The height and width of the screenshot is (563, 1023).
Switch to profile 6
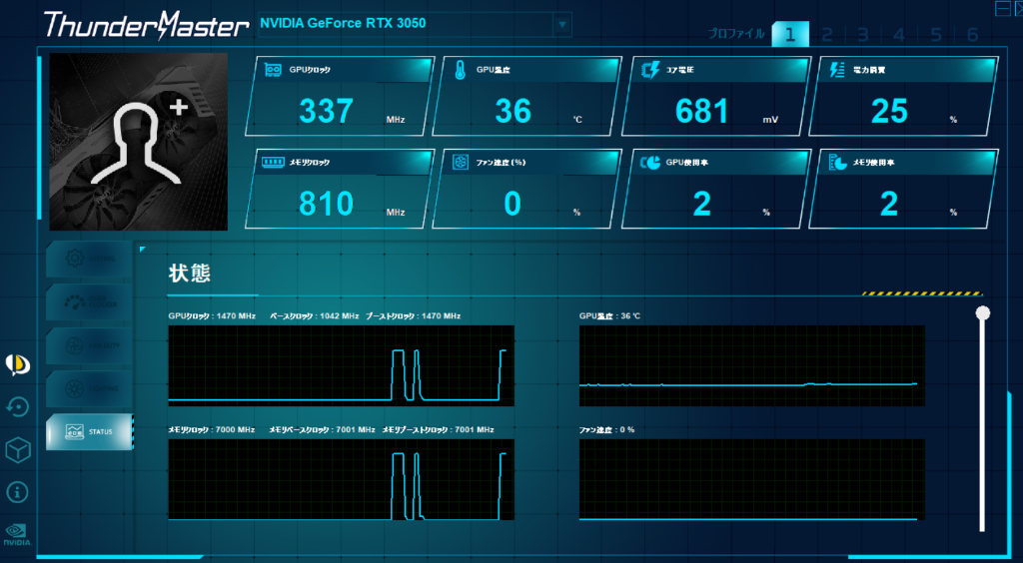tap(973, 34)
